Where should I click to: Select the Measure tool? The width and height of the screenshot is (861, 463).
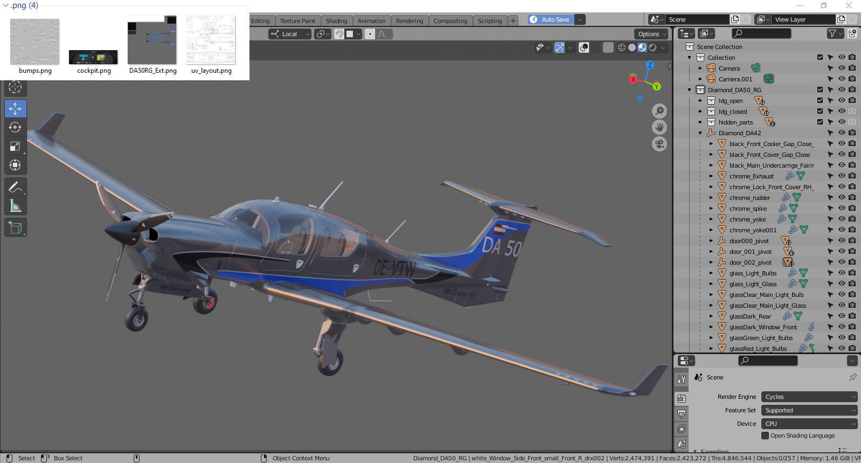pos(15,206)
